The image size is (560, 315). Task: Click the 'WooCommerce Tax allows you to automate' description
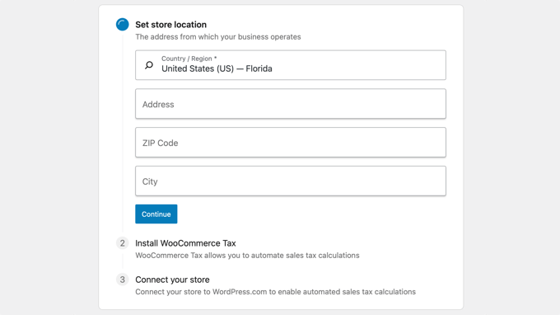coord(247,256)
